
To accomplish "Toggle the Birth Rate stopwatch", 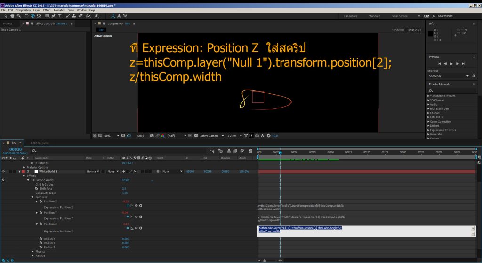I will coord(37,188).
